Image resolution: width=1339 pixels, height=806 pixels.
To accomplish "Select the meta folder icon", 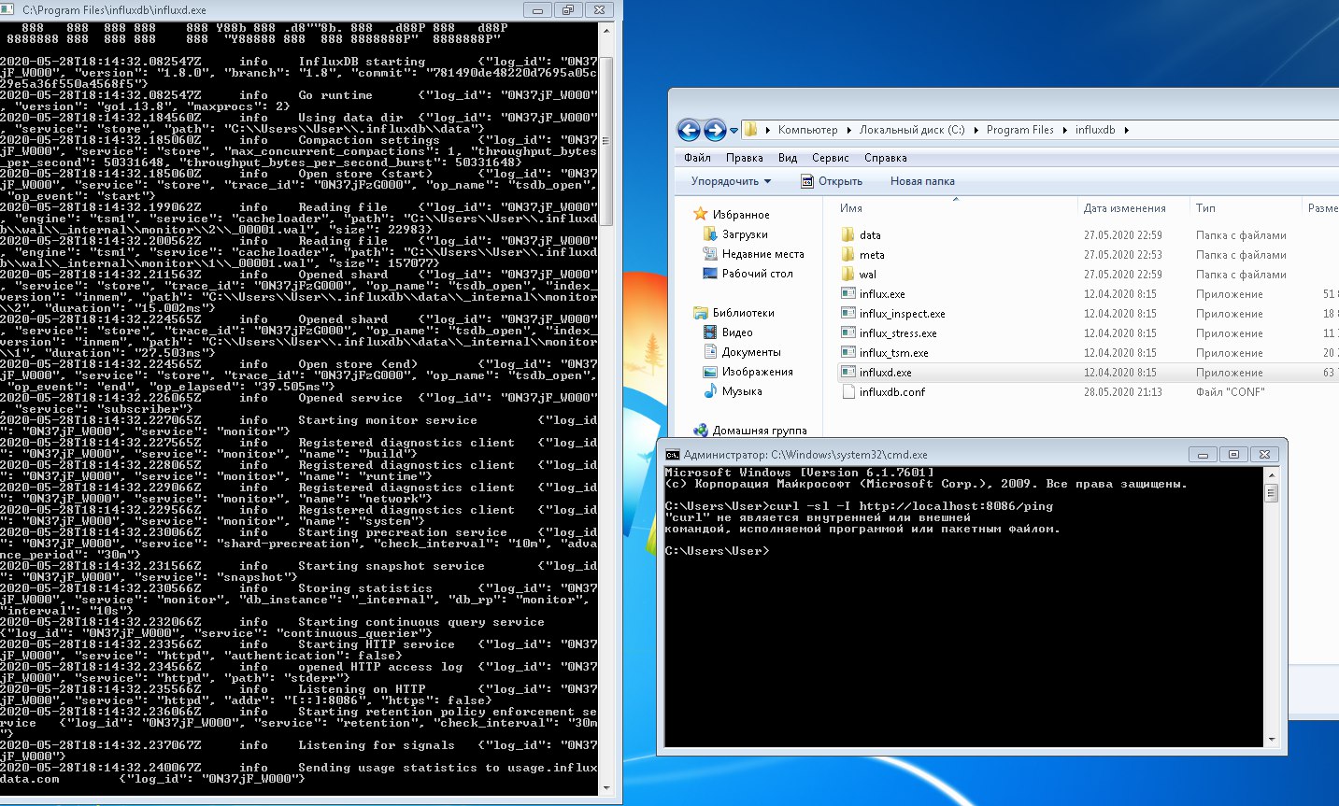I will point(848,254).
